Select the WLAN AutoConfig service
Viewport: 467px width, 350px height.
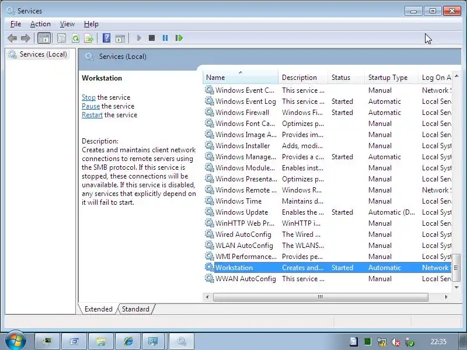[x=327, y=246]
